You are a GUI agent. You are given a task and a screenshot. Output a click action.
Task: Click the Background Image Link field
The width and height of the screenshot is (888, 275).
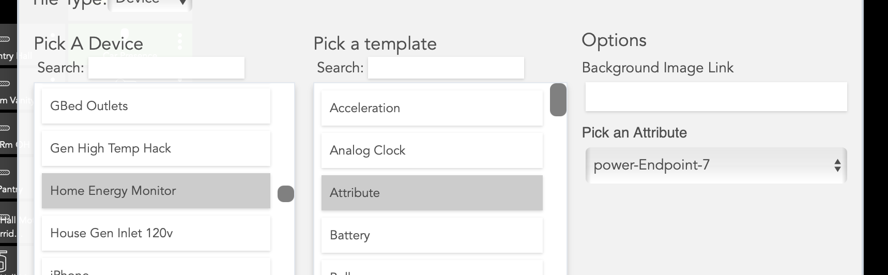coord(716,97)
